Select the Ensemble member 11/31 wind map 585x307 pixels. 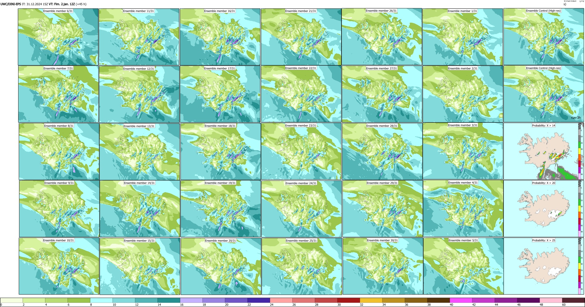pyautogui.click(x=139, y=37)
